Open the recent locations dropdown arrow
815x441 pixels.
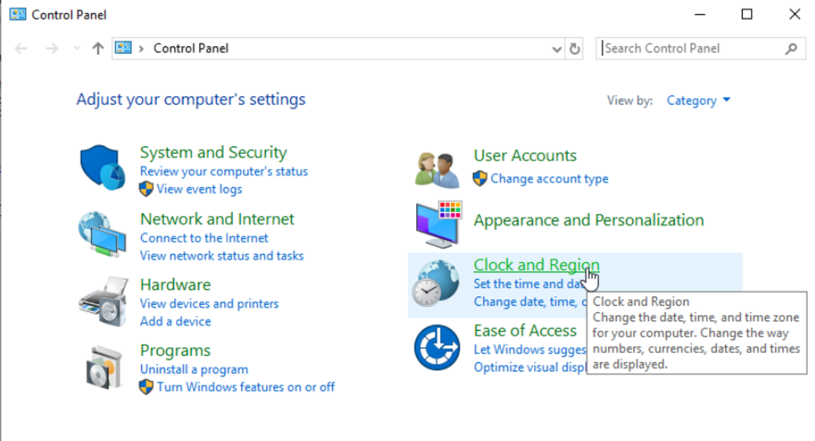77,49
